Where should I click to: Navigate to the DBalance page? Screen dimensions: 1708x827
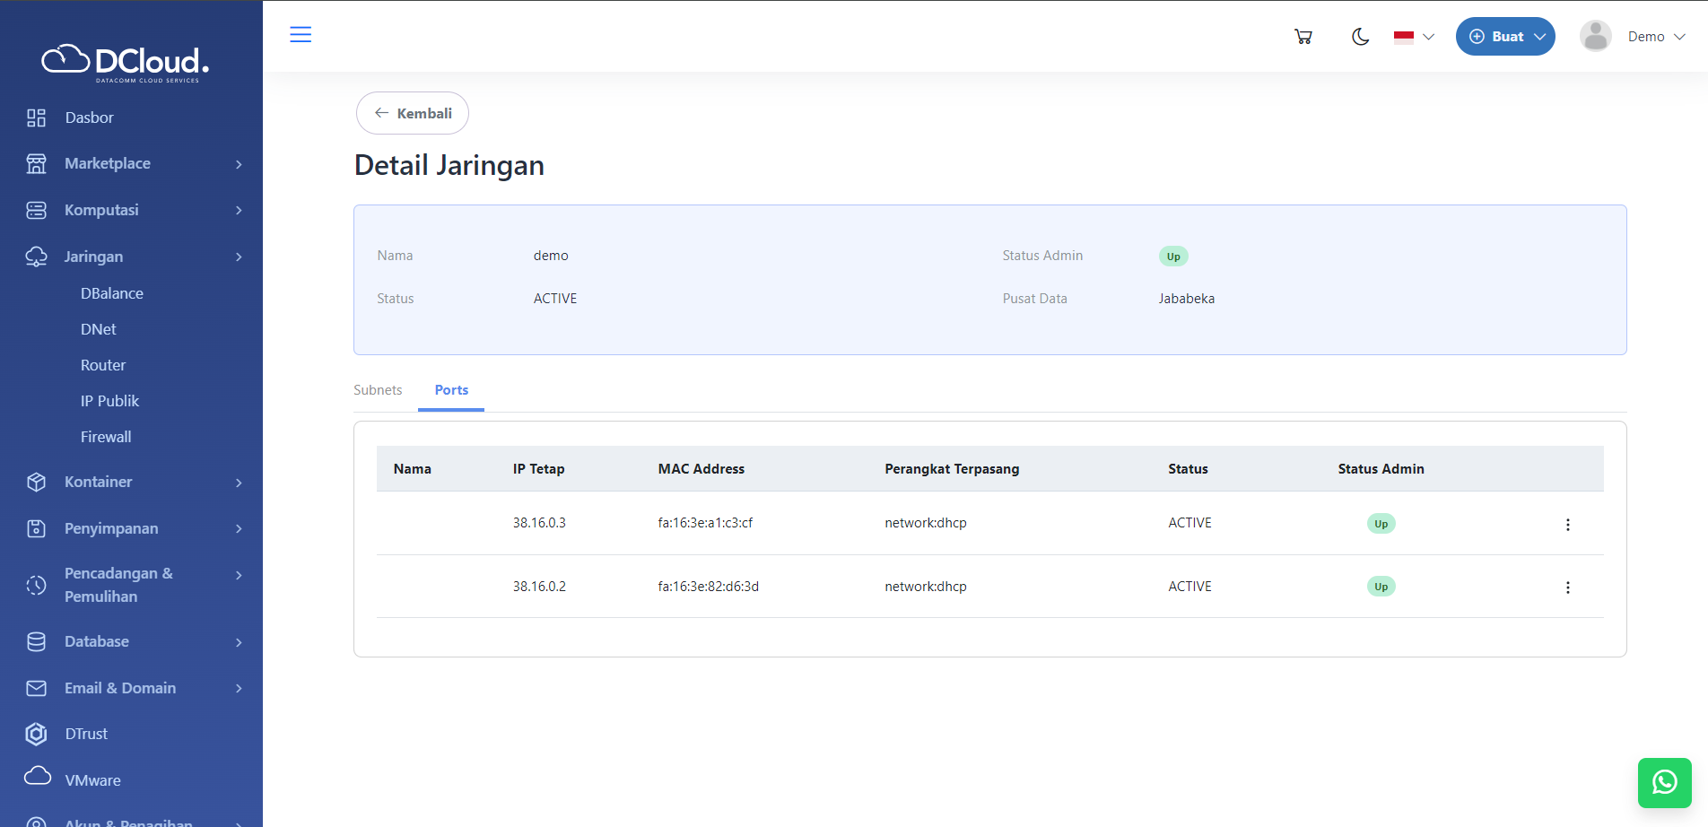pos(112,293)
